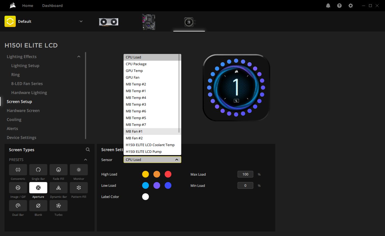Choose the Dual Bar preset

point(18,206)
